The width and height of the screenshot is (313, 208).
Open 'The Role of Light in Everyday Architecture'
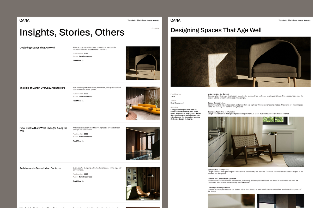[x=42, y=88]
